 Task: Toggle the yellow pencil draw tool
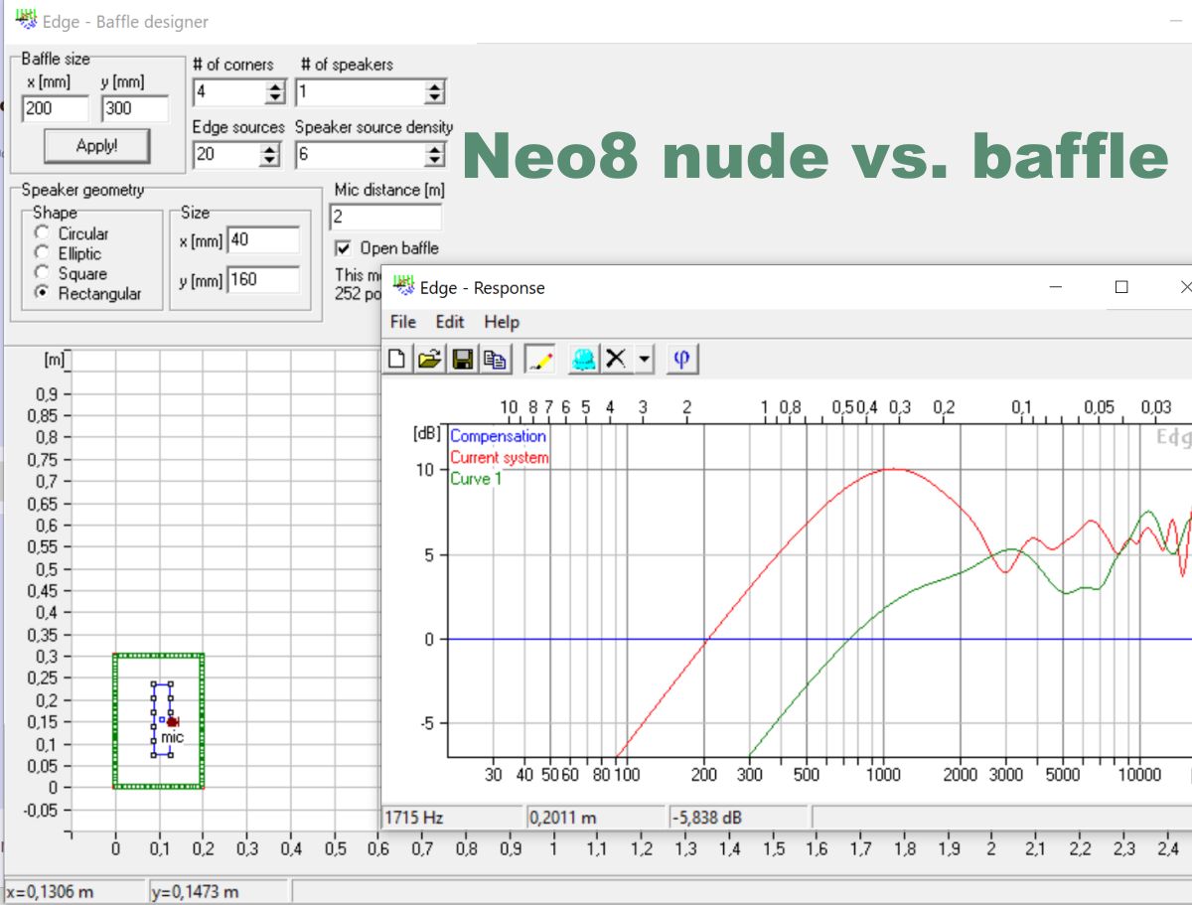click(x=540, y=360)
